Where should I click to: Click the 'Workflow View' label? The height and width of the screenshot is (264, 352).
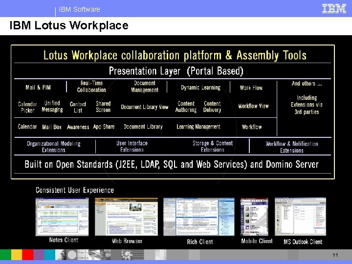(x=253, y=106)
